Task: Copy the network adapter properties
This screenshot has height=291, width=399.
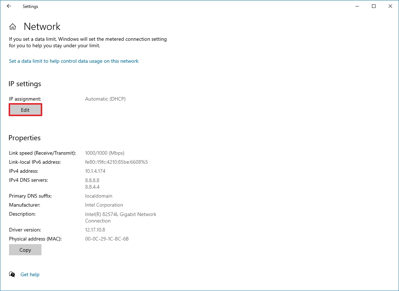Action: pyautogui.click(x=25, y=250)
